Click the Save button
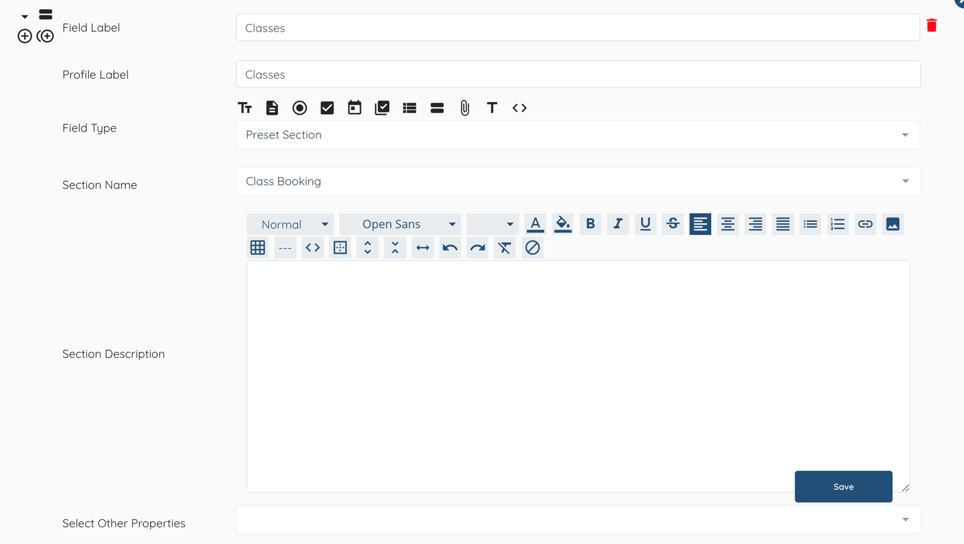The height and width of the screenshot is (544, 964). [x=843, y=486]
